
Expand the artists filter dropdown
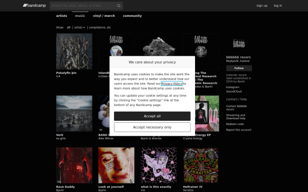tap(80, 28)
